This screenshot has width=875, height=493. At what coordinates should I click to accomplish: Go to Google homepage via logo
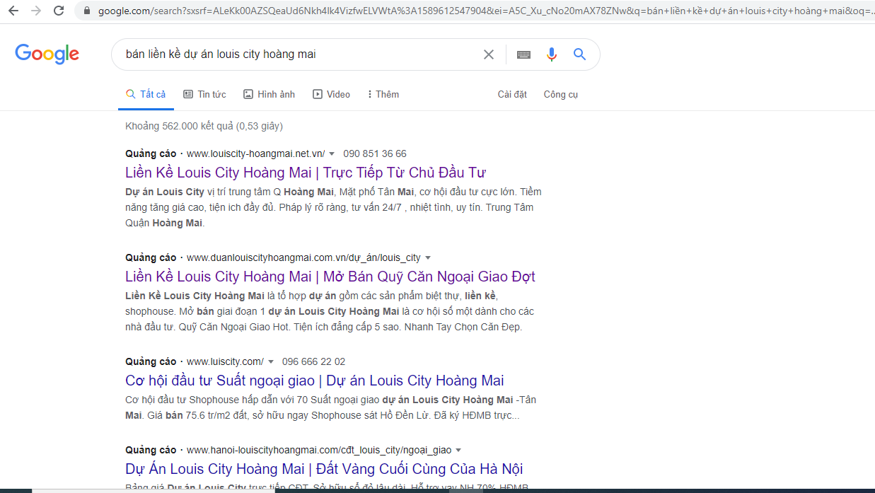(47, 54)
